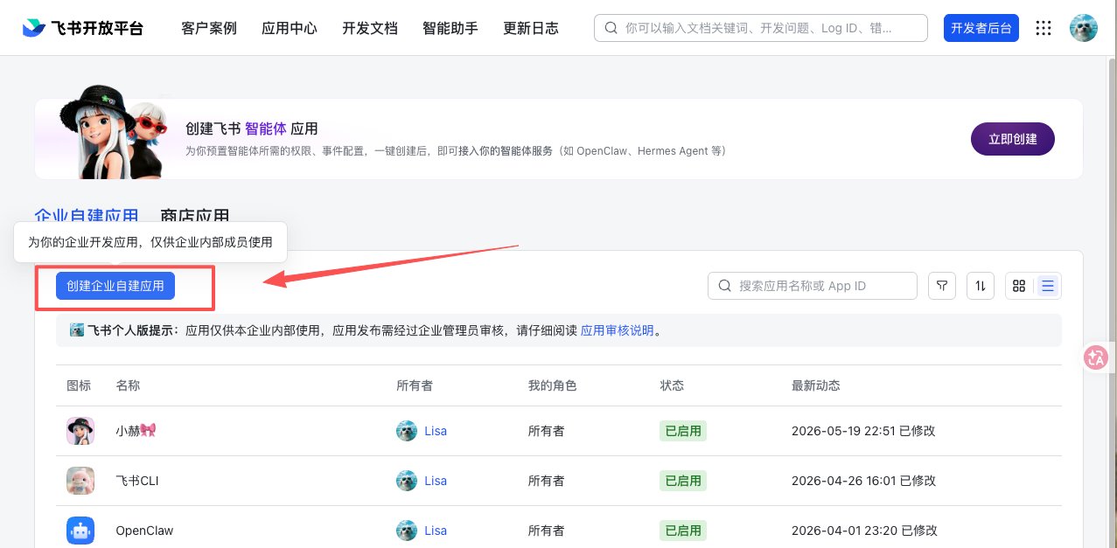
Task: Click 创建飞书 智能体 应用 banner title
Action: tap(252, 128)
